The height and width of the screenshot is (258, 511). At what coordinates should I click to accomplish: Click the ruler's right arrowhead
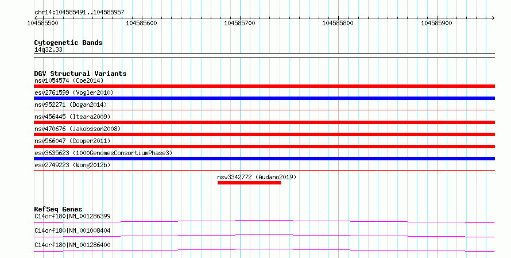pyautogui.click(x=493, y=18)
